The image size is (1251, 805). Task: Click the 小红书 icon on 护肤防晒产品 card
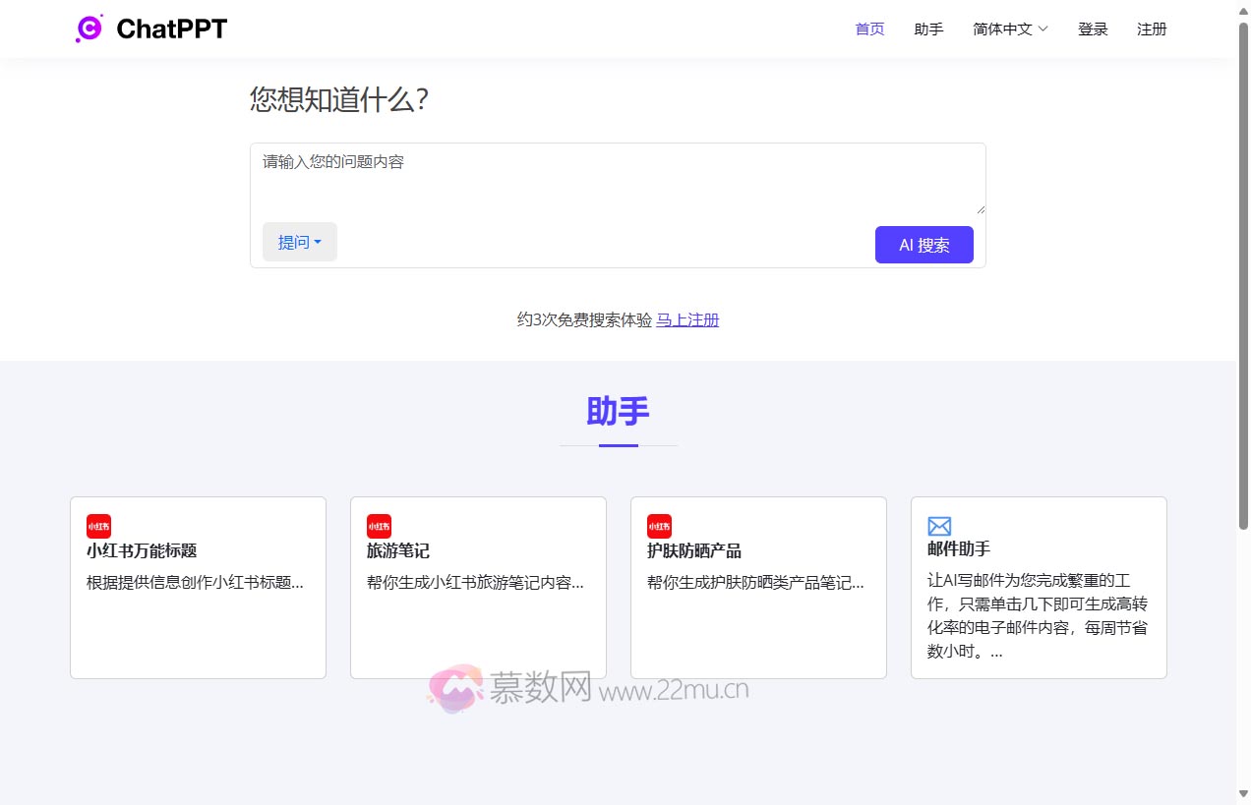[659, 526]
